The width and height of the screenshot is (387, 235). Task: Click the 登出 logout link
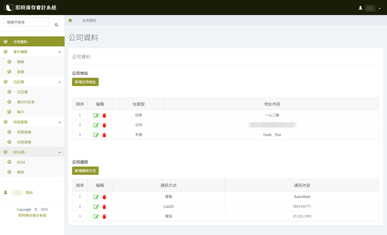[x=29, y=193]
